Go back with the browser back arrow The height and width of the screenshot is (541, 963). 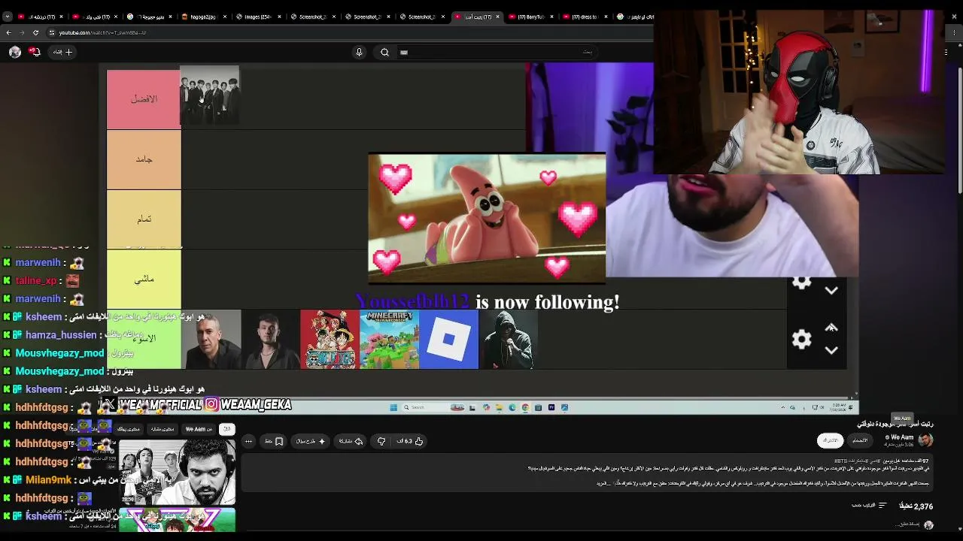8,32
